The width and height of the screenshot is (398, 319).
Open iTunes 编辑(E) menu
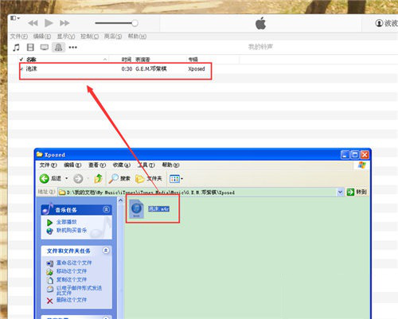[42, 37]
